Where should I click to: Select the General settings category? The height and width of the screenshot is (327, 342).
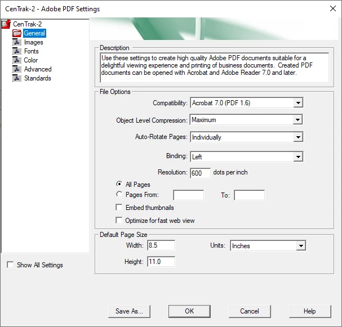pos(34,33)
